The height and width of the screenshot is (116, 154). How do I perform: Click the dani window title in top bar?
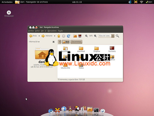click(34, 2)
